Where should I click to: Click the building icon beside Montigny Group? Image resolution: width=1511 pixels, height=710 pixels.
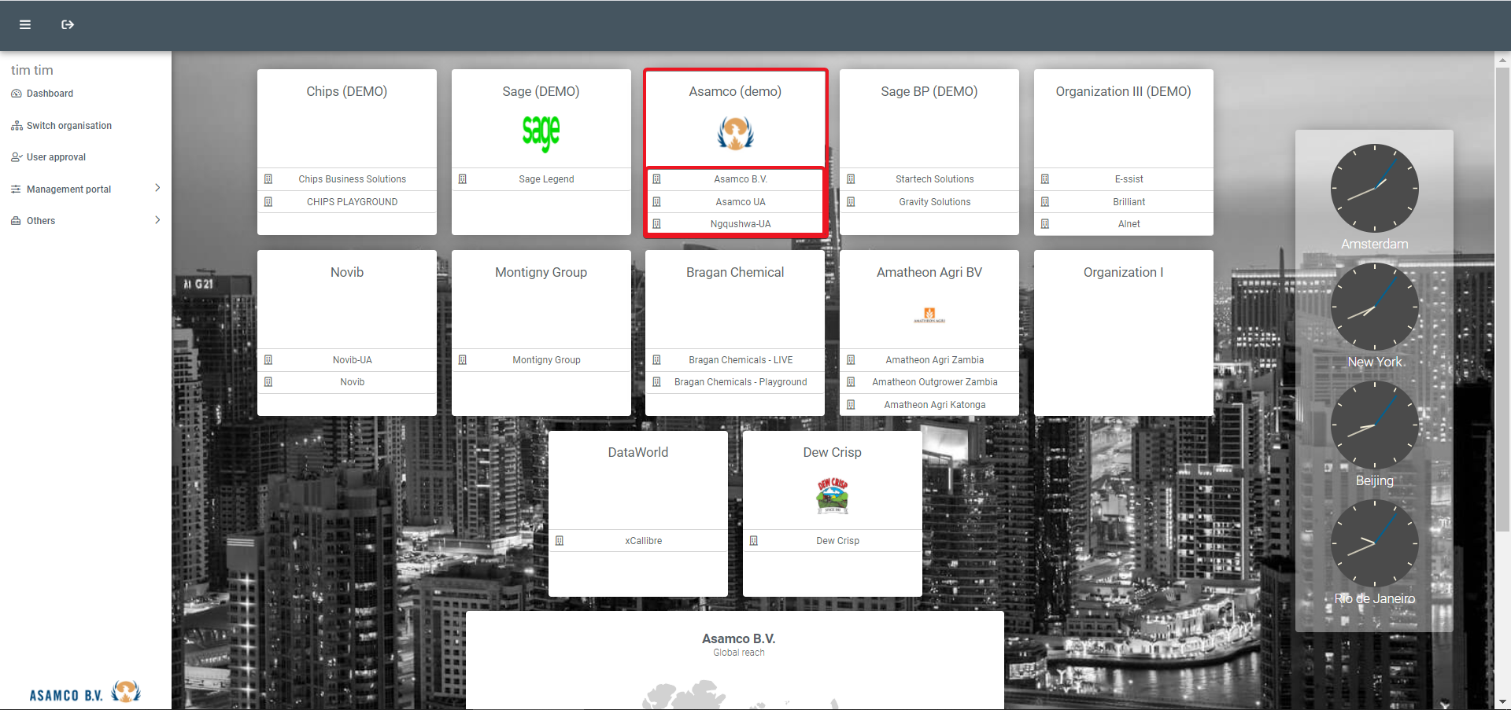point(463,360)
